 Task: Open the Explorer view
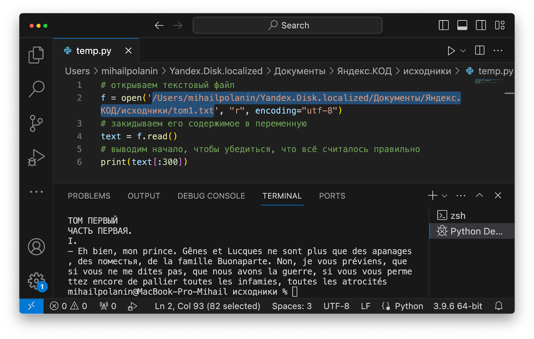click(36, 54)
